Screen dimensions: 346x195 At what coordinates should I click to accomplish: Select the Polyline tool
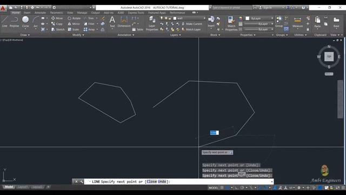point(15,22)
